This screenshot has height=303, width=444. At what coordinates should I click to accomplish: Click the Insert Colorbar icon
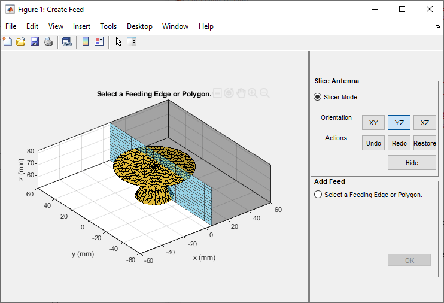click(x=86, y=41)
